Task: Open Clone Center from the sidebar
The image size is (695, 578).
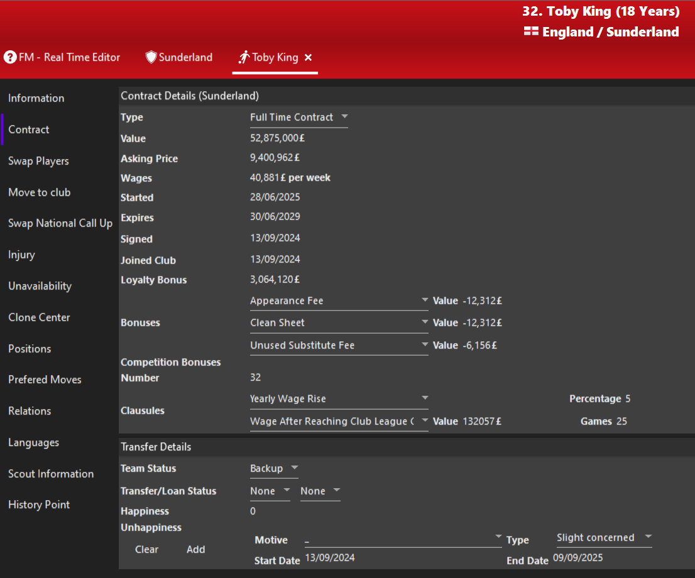Action: pyautogui.click(x=39, y=317)
